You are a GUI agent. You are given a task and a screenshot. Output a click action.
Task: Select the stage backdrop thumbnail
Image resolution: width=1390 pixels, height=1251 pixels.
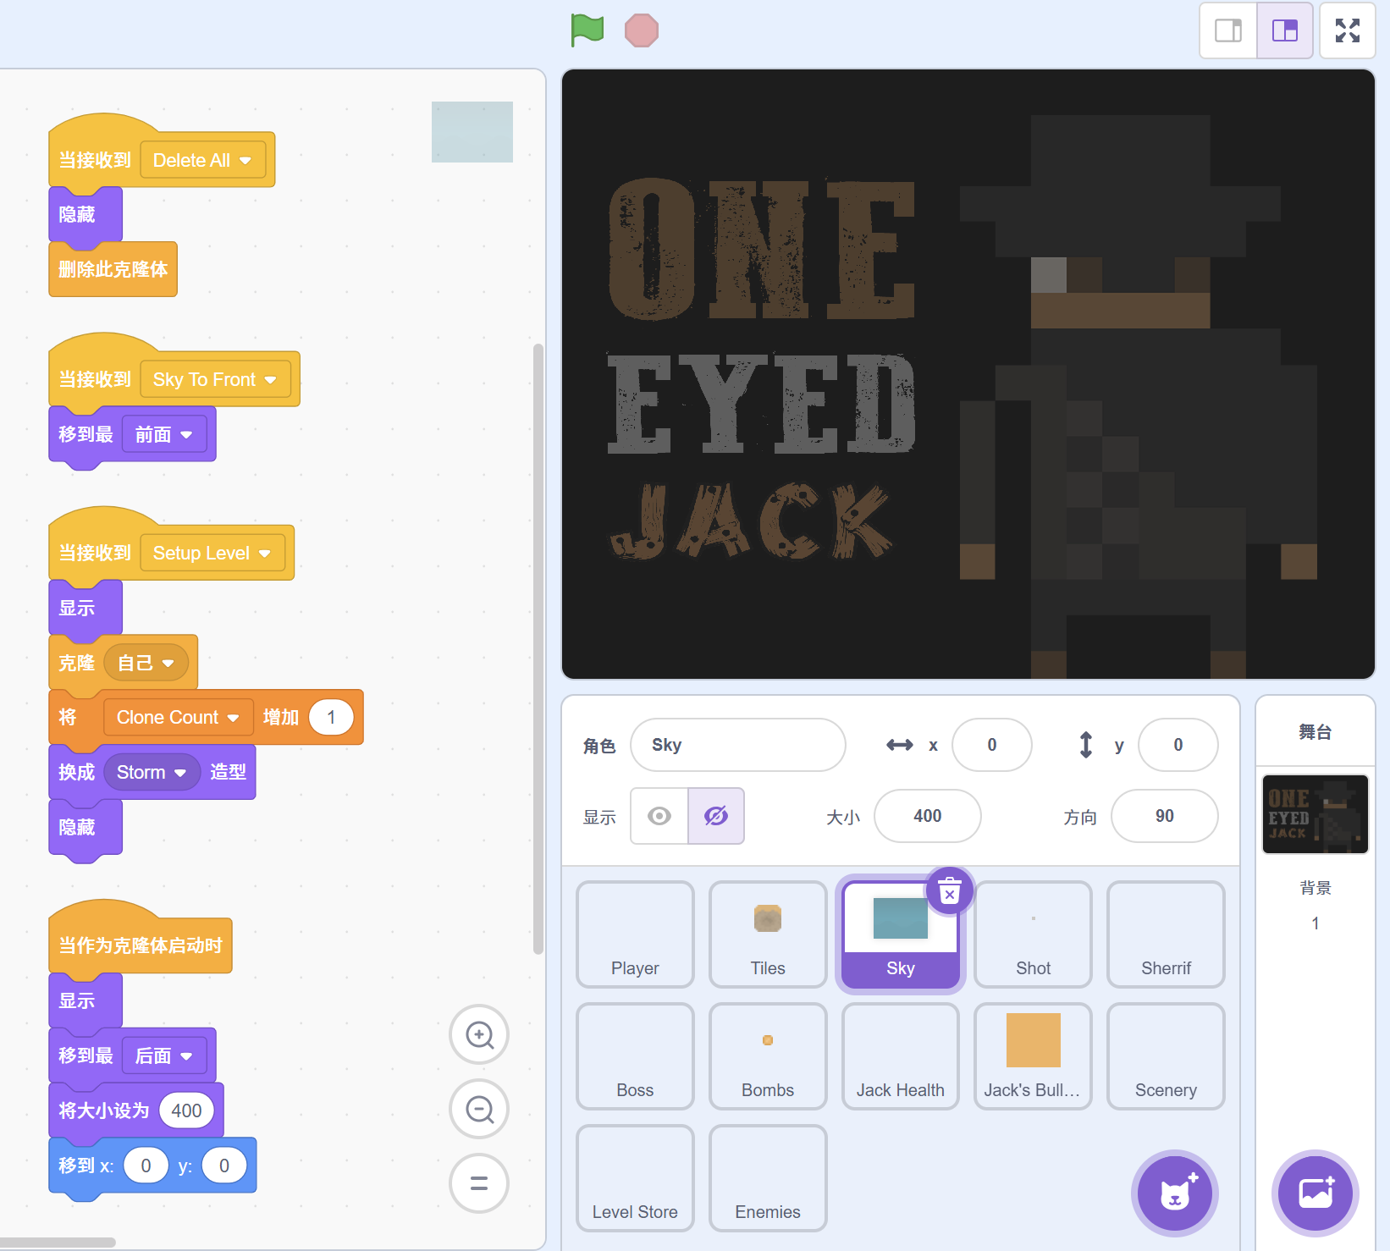coord(1315,814)
